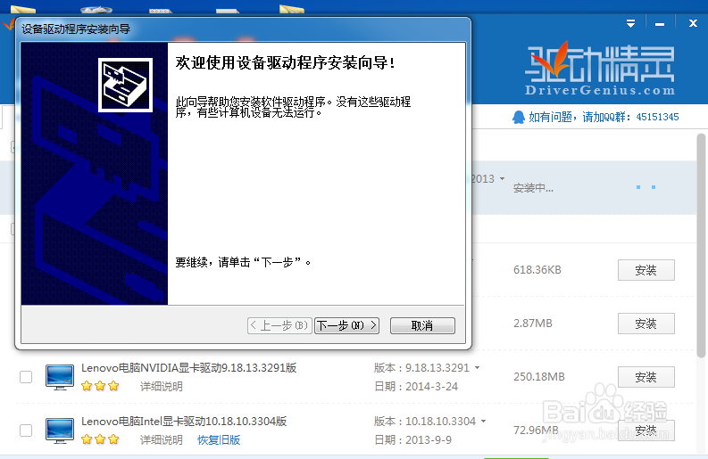Screen dimensions: 708x459
Task: Click star rating of Intel driver
Action: [100, 439]
